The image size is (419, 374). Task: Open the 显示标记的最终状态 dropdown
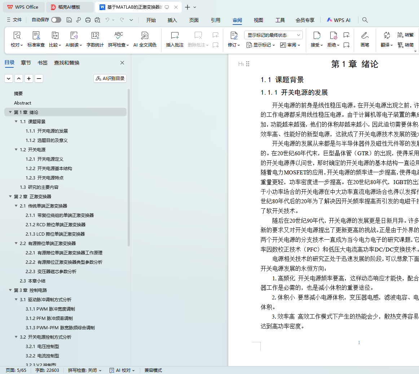coord(273,35)
